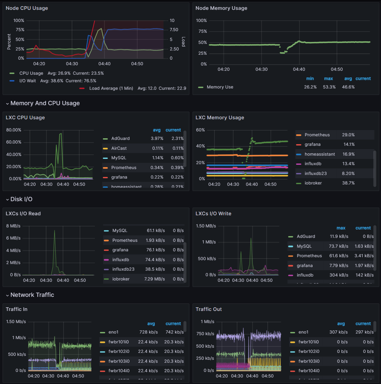Sort Node Memory Usage legend by current
Viewport: 381px width, 384px height.
click(x=363, y=79)
